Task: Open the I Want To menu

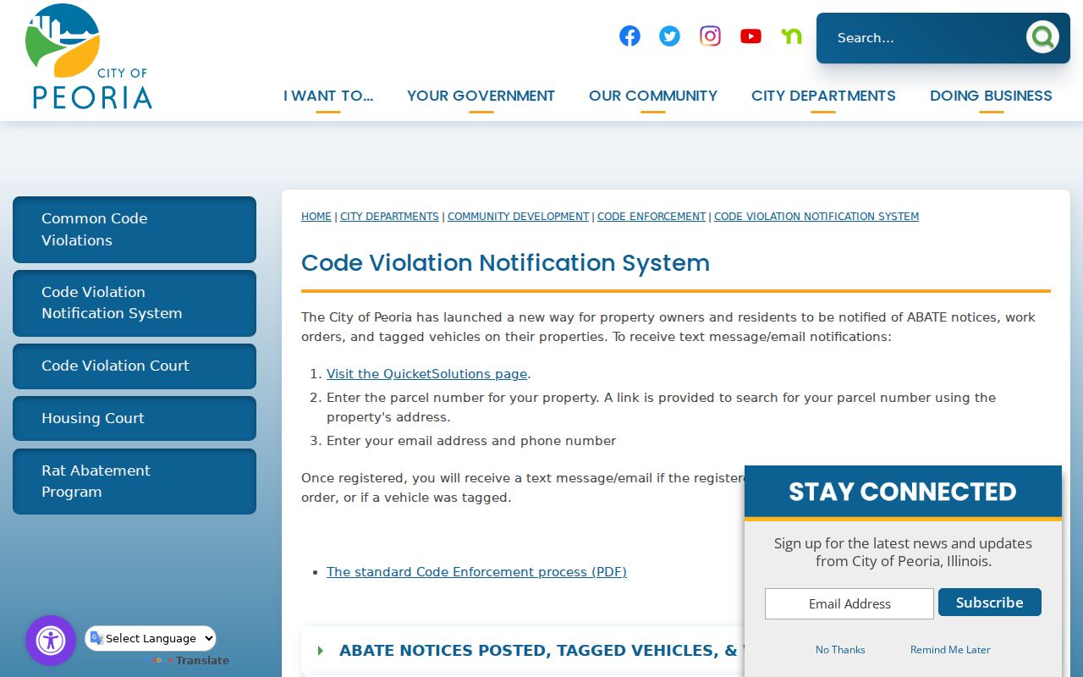Action: coord(328,96)
